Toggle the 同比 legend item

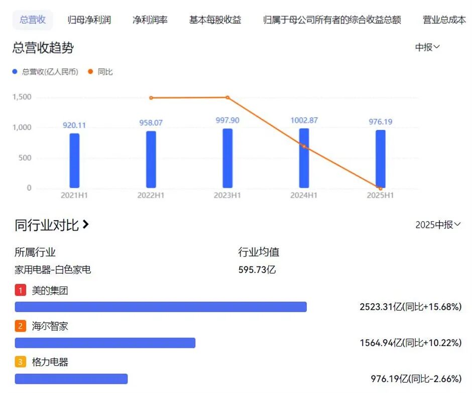click(x=99, y=72)
